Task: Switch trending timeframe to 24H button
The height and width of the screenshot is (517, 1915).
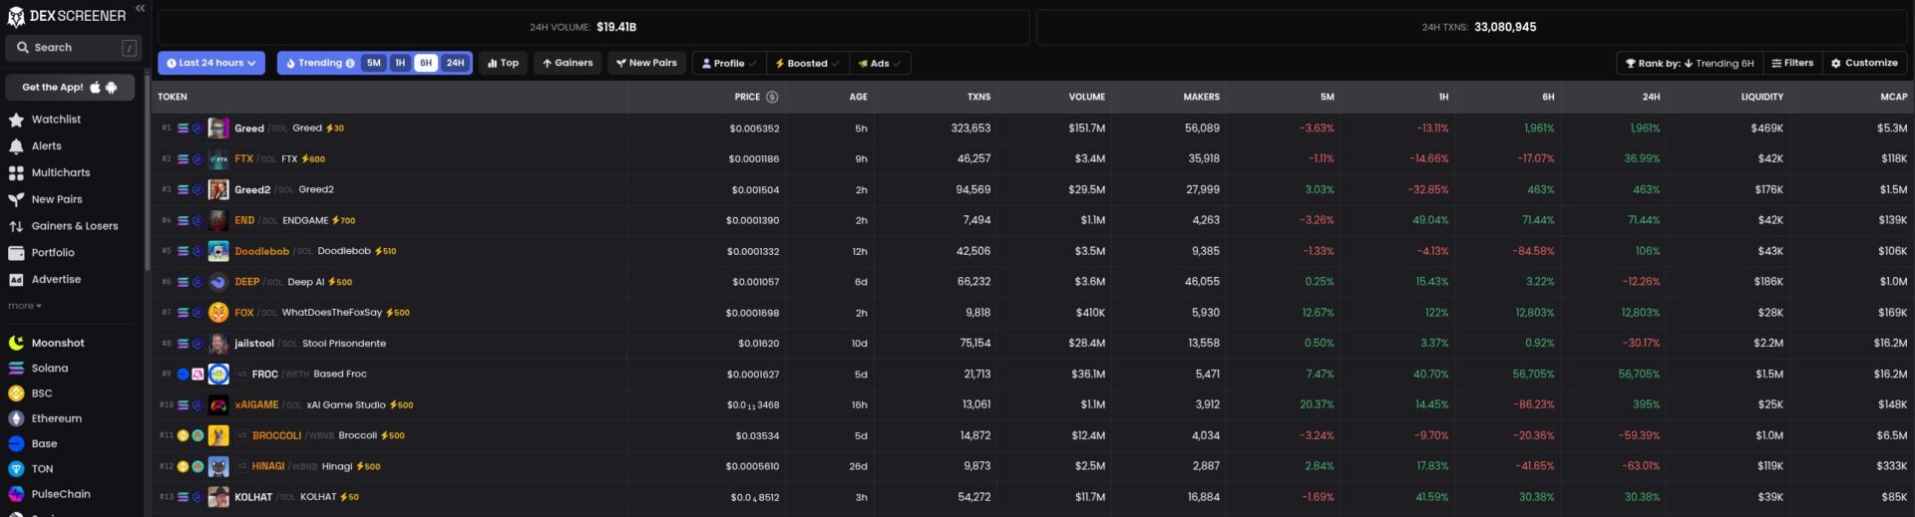Action: [455, 63]
